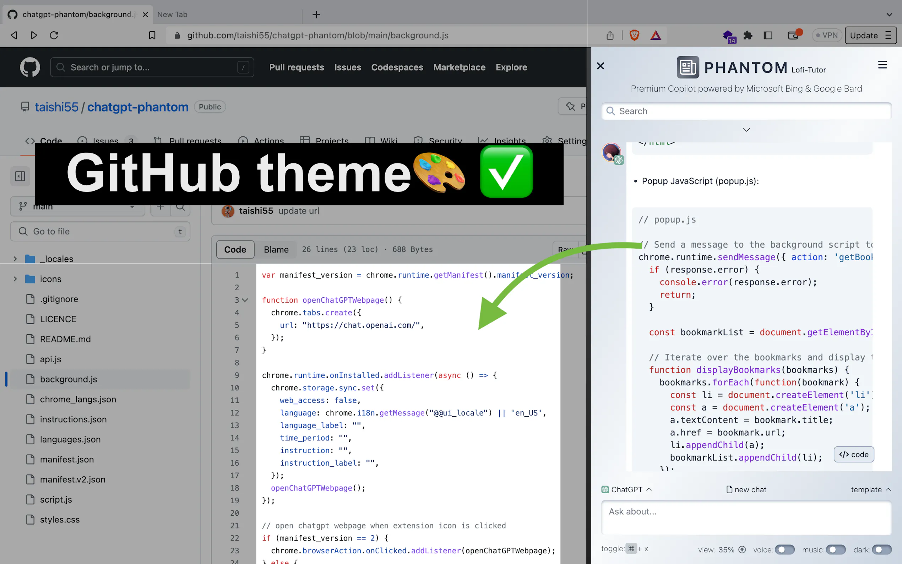Switch to the Blame view tab
Viewport: 902px width, 564px height.
pyautogui.click(x=276, y=250)
